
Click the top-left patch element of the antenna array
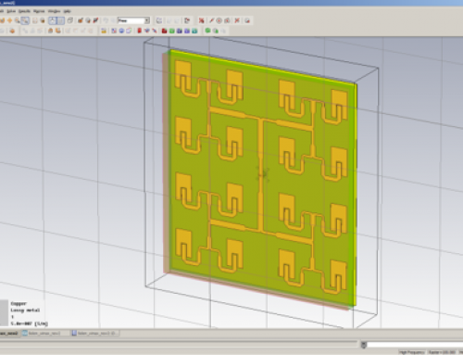tap(183, 73)
